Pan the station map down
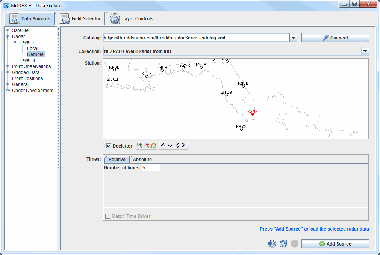The height and width of the screenshot is (255, 380). (x=170, y=145)
